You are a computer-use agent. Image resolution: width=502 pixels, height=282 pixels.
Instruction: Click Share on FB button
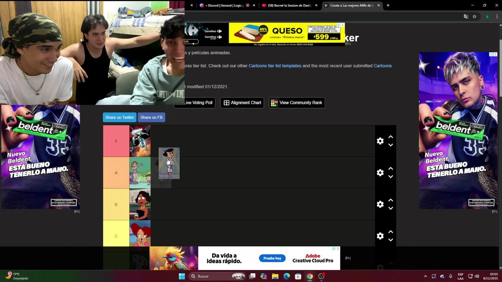[x=151, y=117]
